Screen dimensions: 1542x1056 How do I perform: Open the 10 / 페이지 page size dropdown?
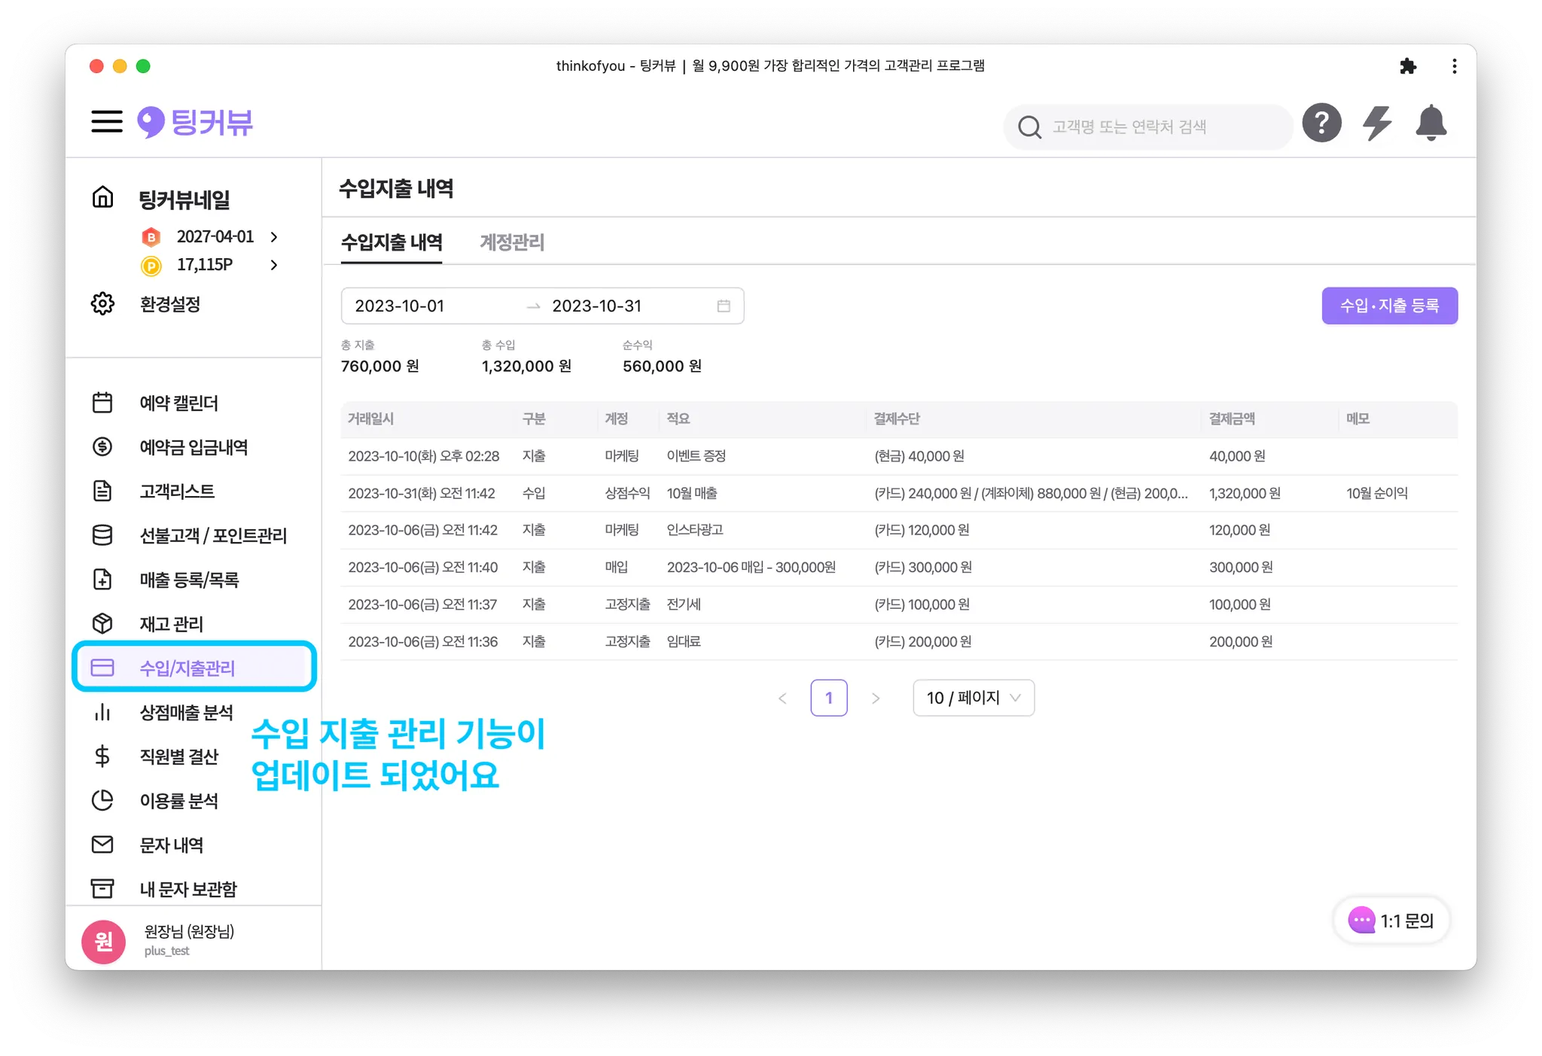pyautogui.click(x=973, y=698)
